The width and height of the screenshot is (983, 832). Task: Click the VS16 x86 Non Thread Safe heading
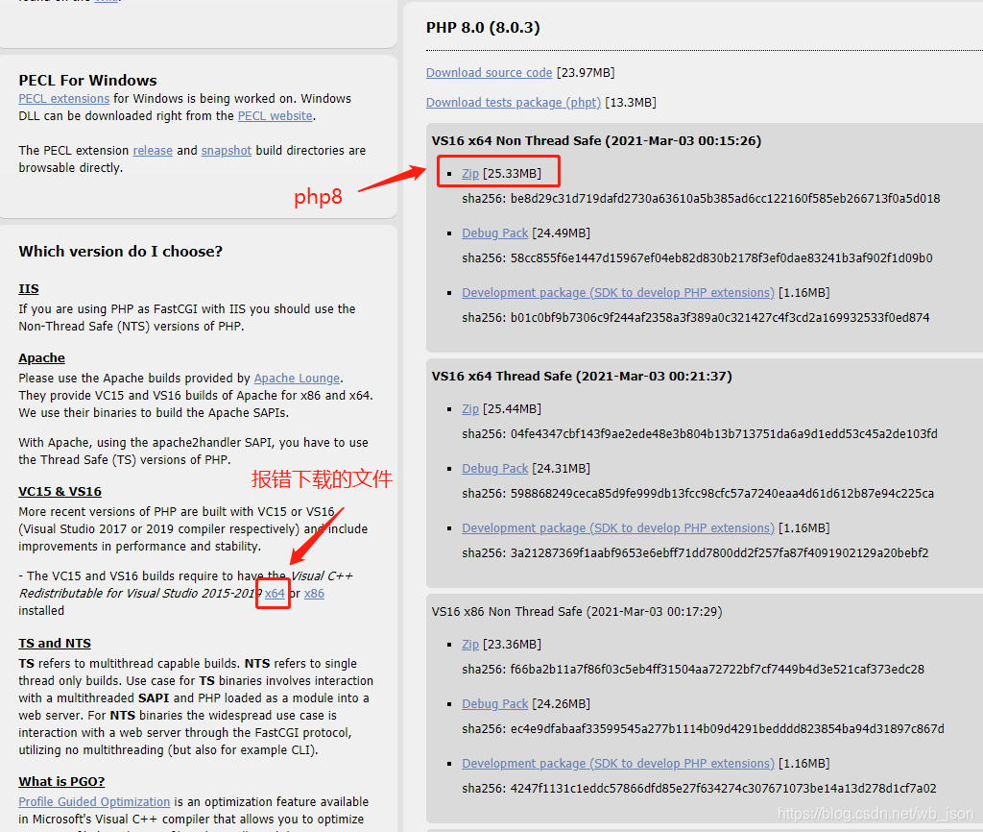pos(577,612)
